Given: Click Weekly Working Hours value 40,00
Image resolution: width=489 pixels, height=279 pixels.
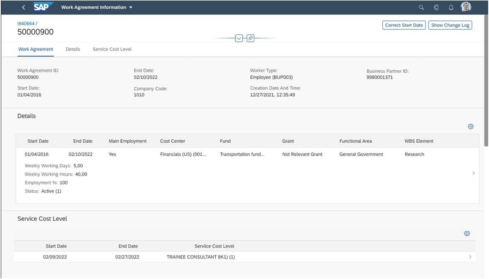Looking at the screenshot, I should 81,174.
